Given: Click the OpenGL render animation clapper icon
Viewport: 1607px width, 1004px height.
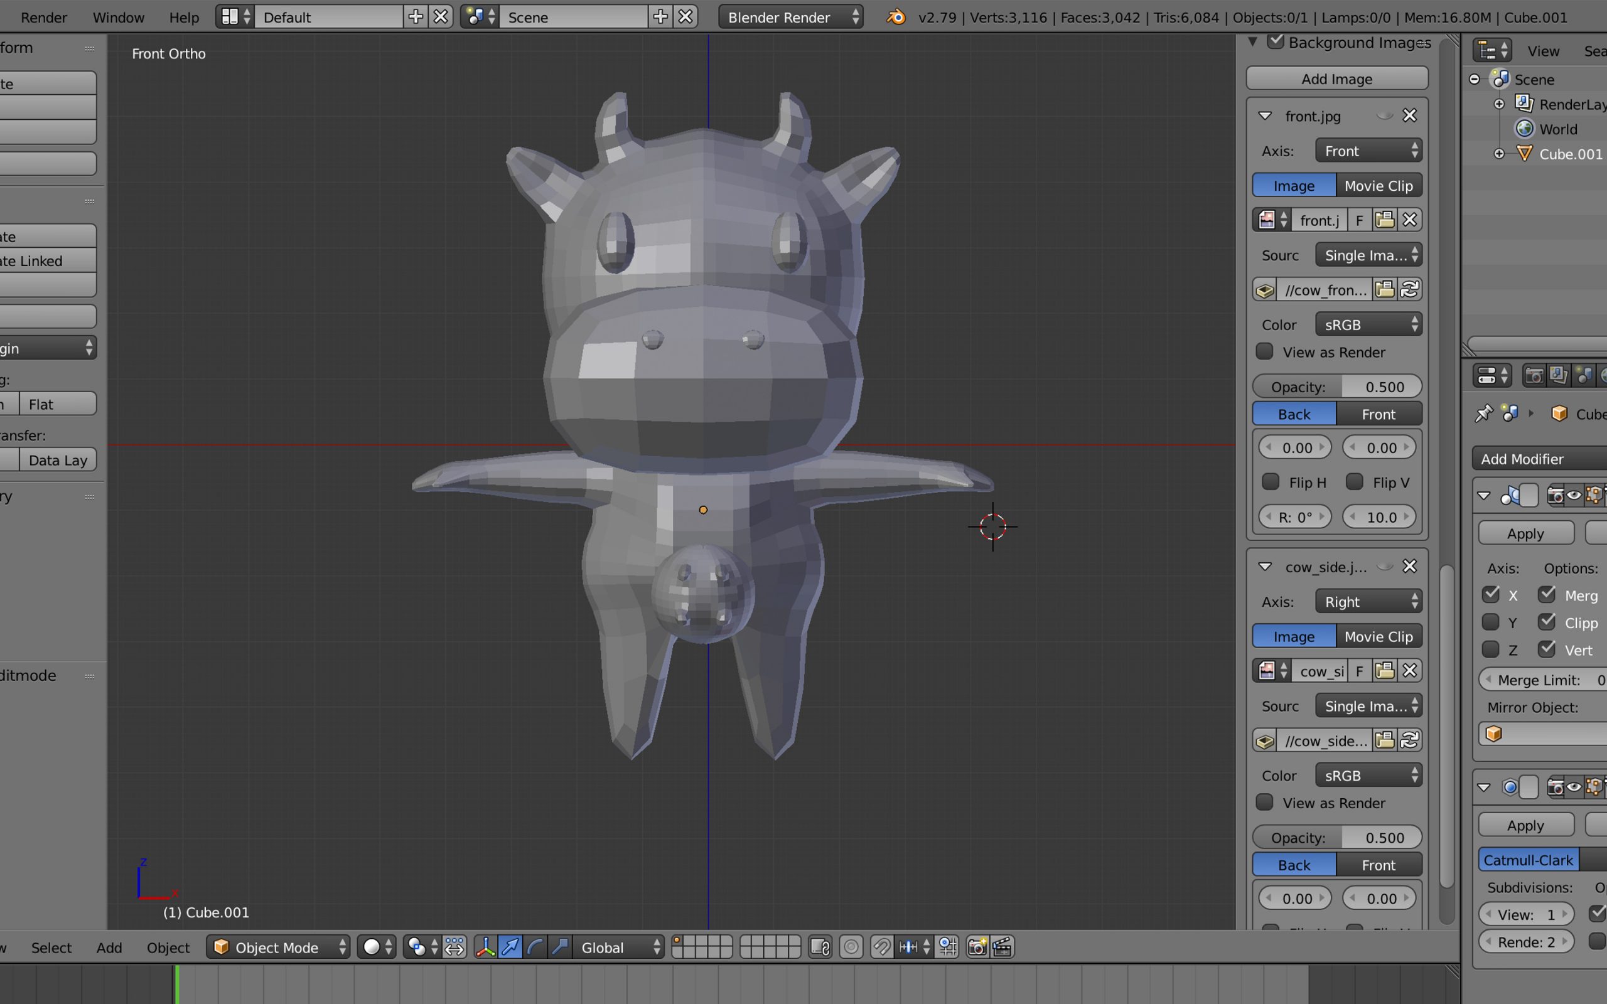Looking at the screenshot, I should pyautogui.click(x=1002, y=947).
